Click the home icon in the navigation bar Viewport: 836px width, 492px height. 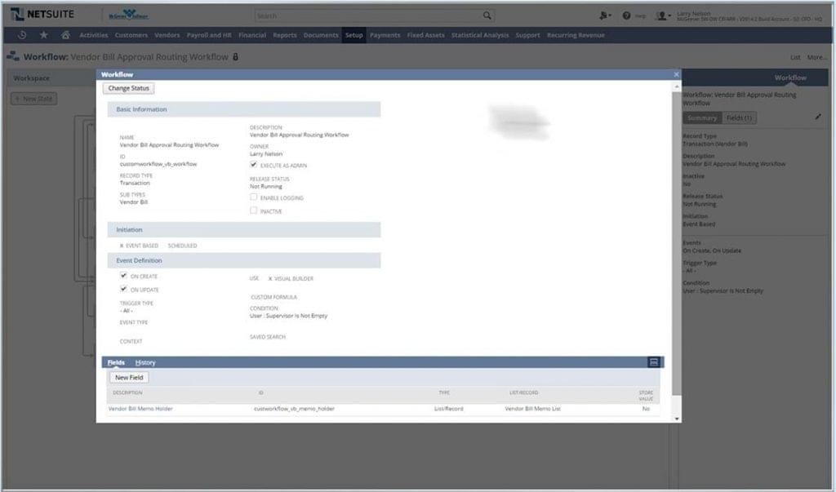[65, 35]
